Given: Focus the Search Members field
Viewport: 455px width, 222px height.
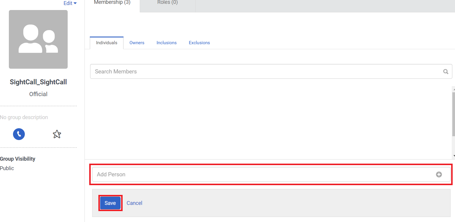Looking at the screenshot, I should (x=271, y=71).
